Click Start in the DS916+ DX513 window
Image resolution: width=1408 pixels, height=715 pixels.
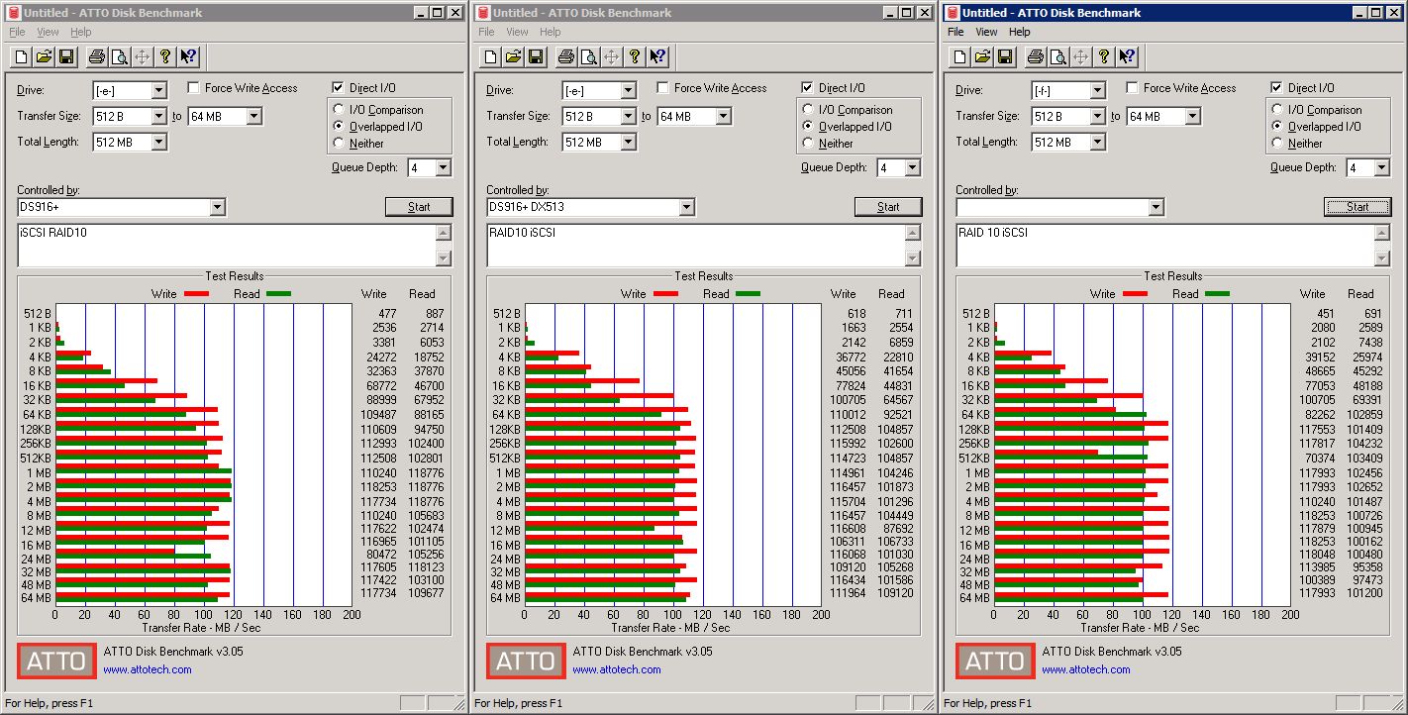click(888, 207)
